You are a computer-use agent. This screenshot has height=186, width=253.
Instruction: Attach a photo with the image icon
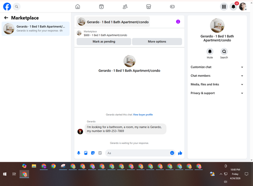(86, 153)
